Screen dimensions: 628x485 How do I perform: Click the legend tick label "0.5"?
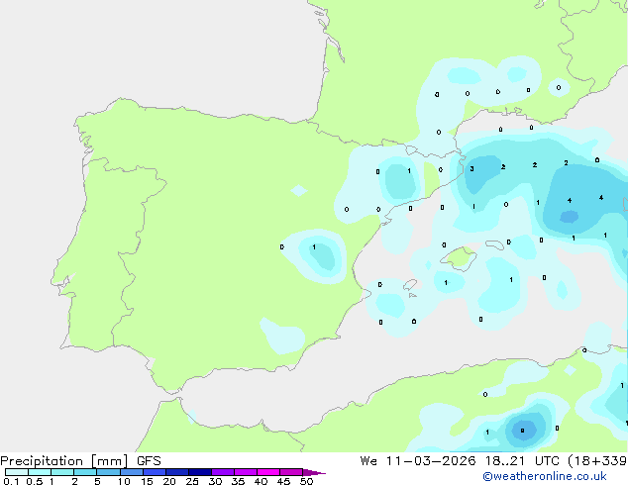pyautogui.click(x=34, y=481)
